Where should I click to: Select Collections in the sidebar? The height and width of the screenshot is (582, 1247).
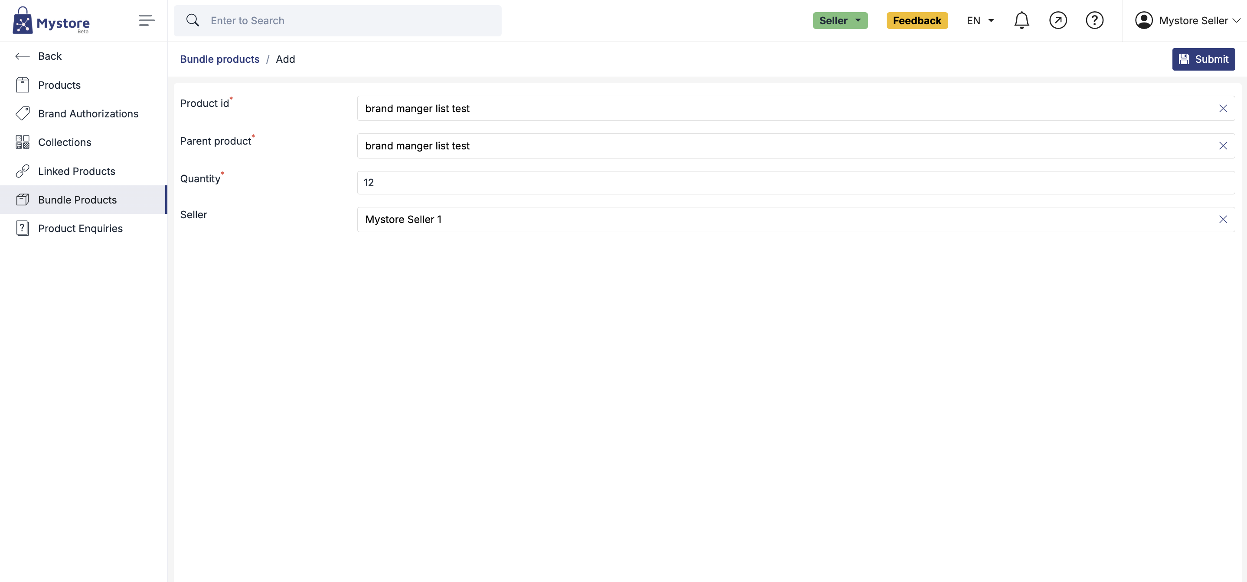pos(64,142)
